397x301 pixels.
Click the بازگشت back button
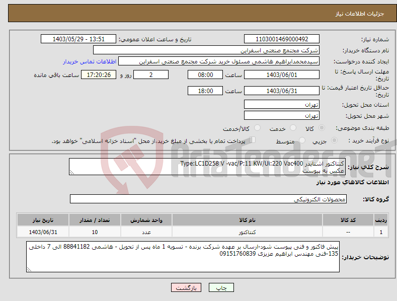pos(186,288)
